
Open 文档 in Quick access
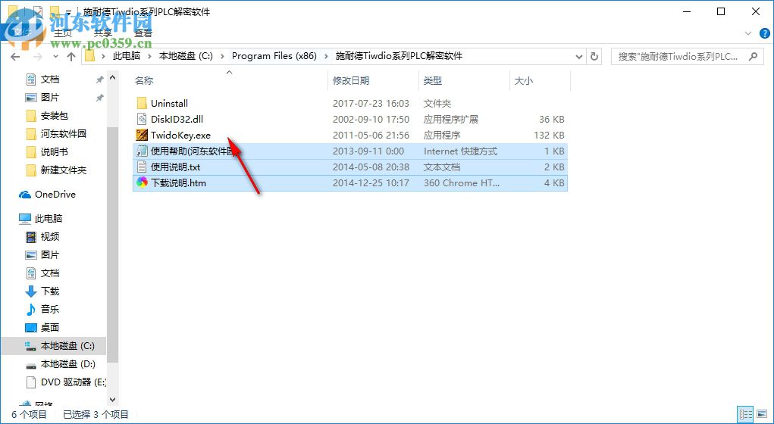pos(50,79)
